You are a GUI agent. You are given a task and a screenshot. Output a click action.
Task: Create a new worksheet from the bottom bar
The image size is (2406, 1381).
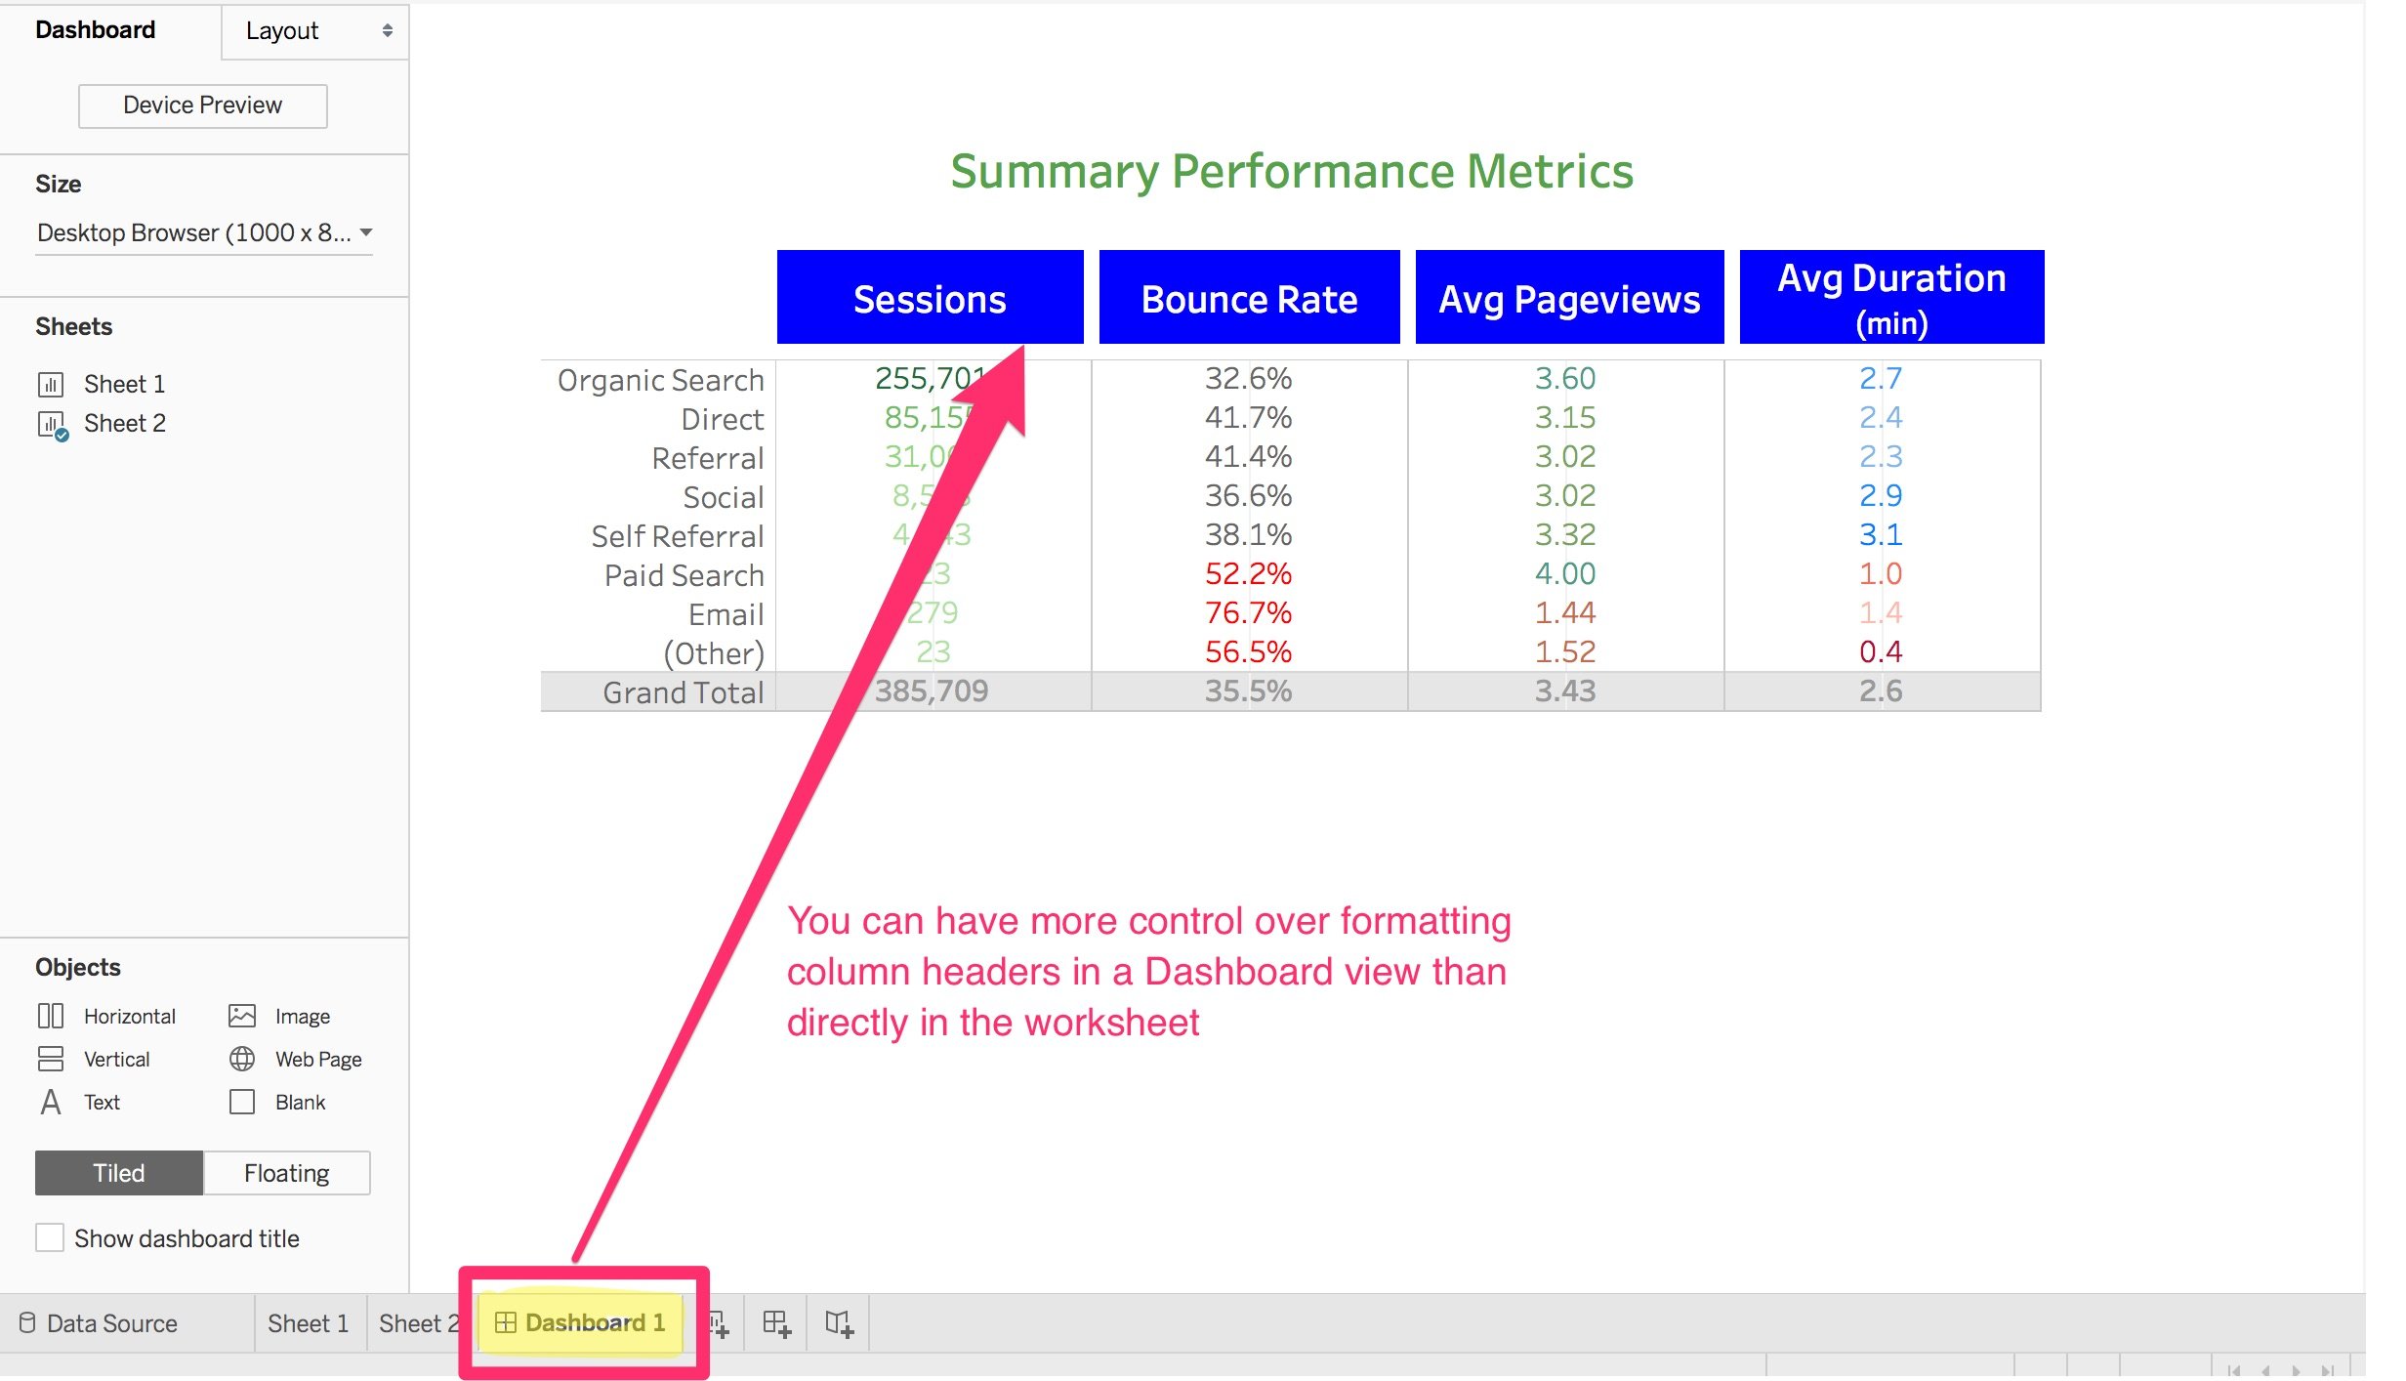point(720,1323)
